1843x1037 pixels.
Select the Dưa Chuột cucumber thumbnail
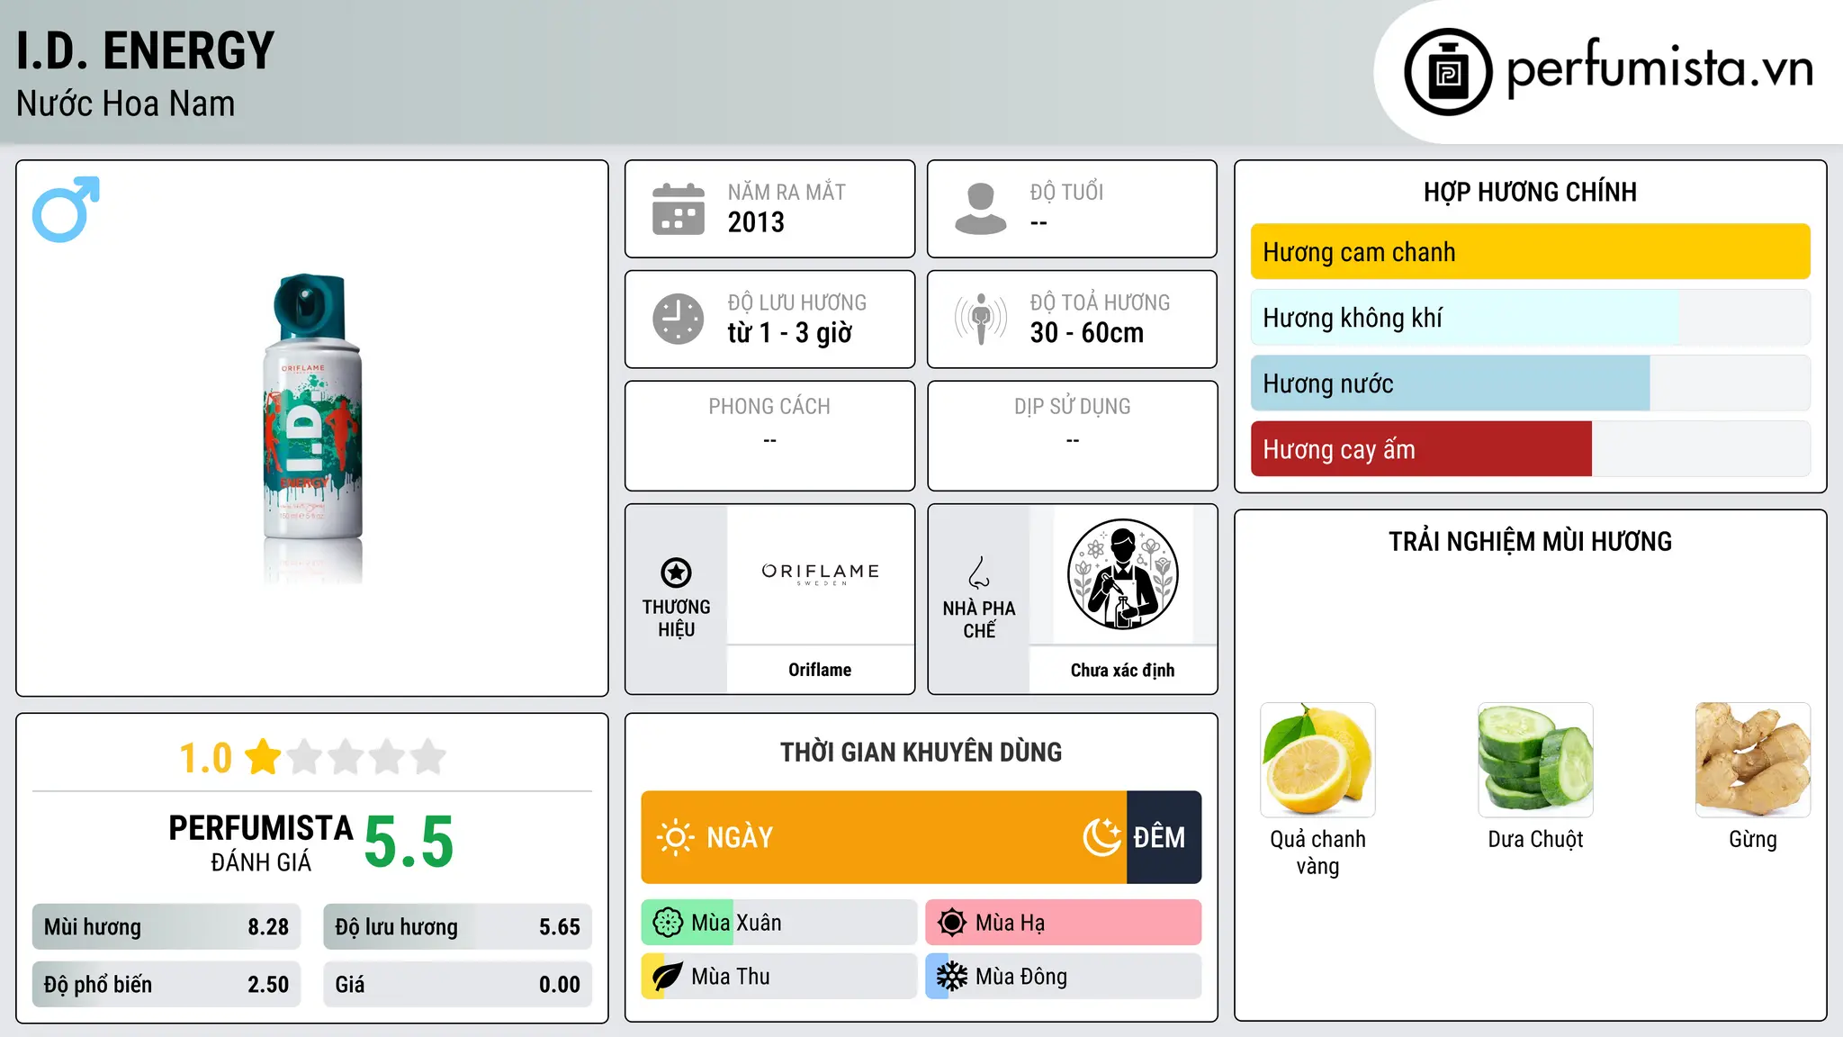pos(1535,760)
